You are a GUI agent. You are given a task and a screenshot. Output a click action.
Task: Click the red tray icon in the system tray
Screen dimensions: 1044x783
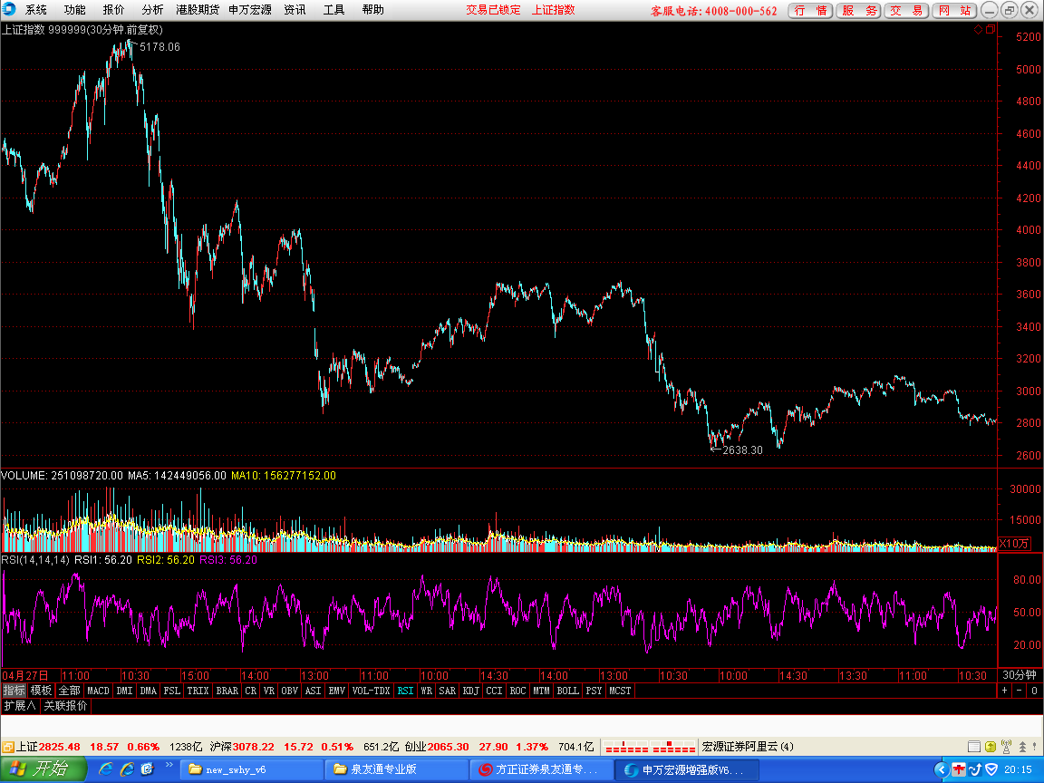coord(958,769)
